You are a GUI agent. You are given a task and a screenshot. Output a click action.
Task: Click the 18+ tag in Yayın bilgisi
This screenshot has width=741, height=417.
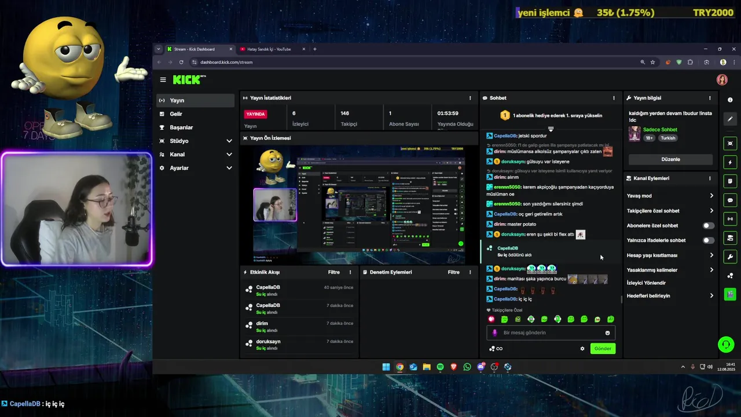coord(650,138)
